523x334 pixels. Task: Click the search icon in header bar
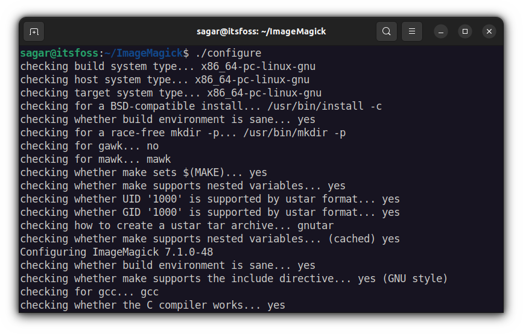(x=387, y=31)
